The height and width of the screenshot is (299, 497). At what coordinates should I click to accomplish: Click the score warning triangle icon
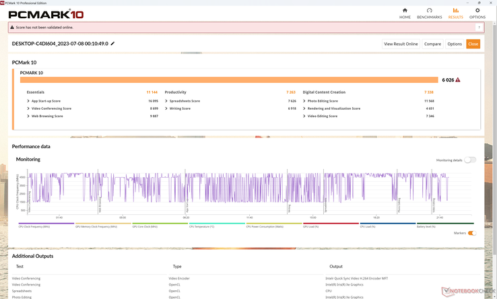[x=458, y=79]
